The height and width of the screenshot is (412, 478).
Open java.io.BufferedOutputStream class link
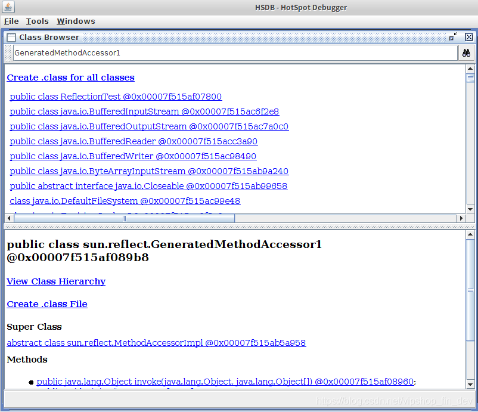coord(149,126)
